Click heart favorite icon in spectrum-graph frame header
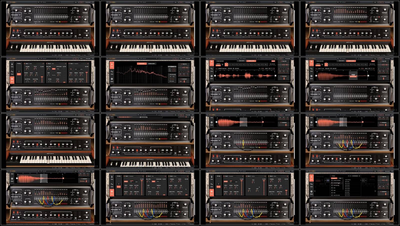Viewport: 400px width, 226px height. [141, 59]
